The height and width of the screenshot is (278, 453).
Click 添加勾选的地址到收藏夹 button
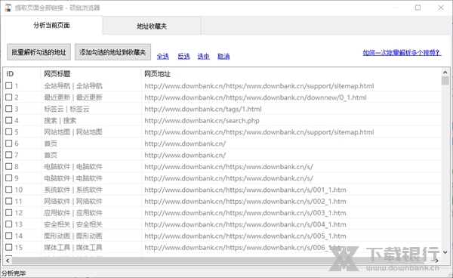pos(112,52)
